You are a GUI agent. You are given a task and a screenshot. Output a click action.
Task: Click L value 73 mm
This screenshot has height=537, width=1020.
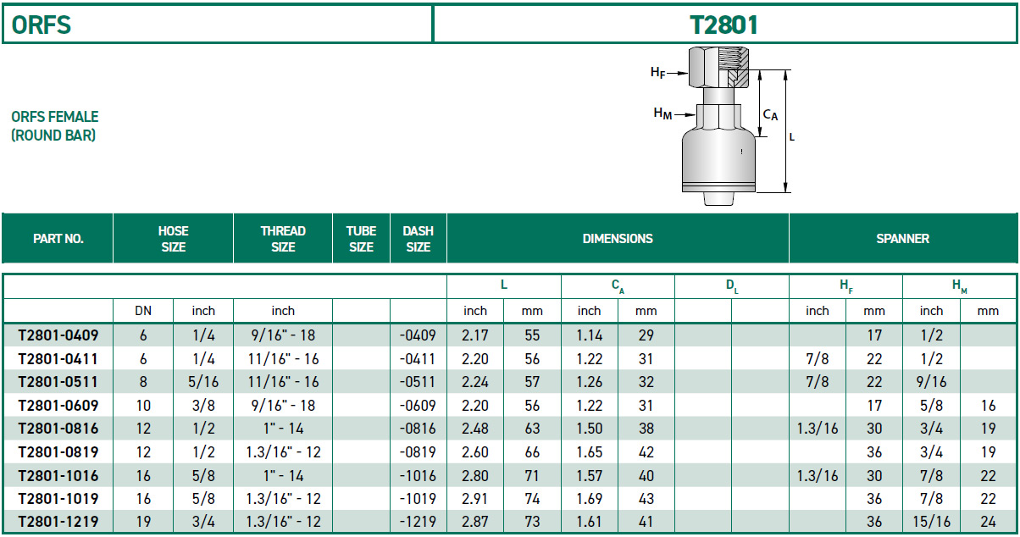click(532, 522)
